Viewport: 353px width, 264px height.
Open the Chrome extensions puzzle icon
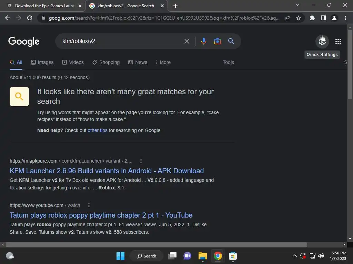[312, 18]
